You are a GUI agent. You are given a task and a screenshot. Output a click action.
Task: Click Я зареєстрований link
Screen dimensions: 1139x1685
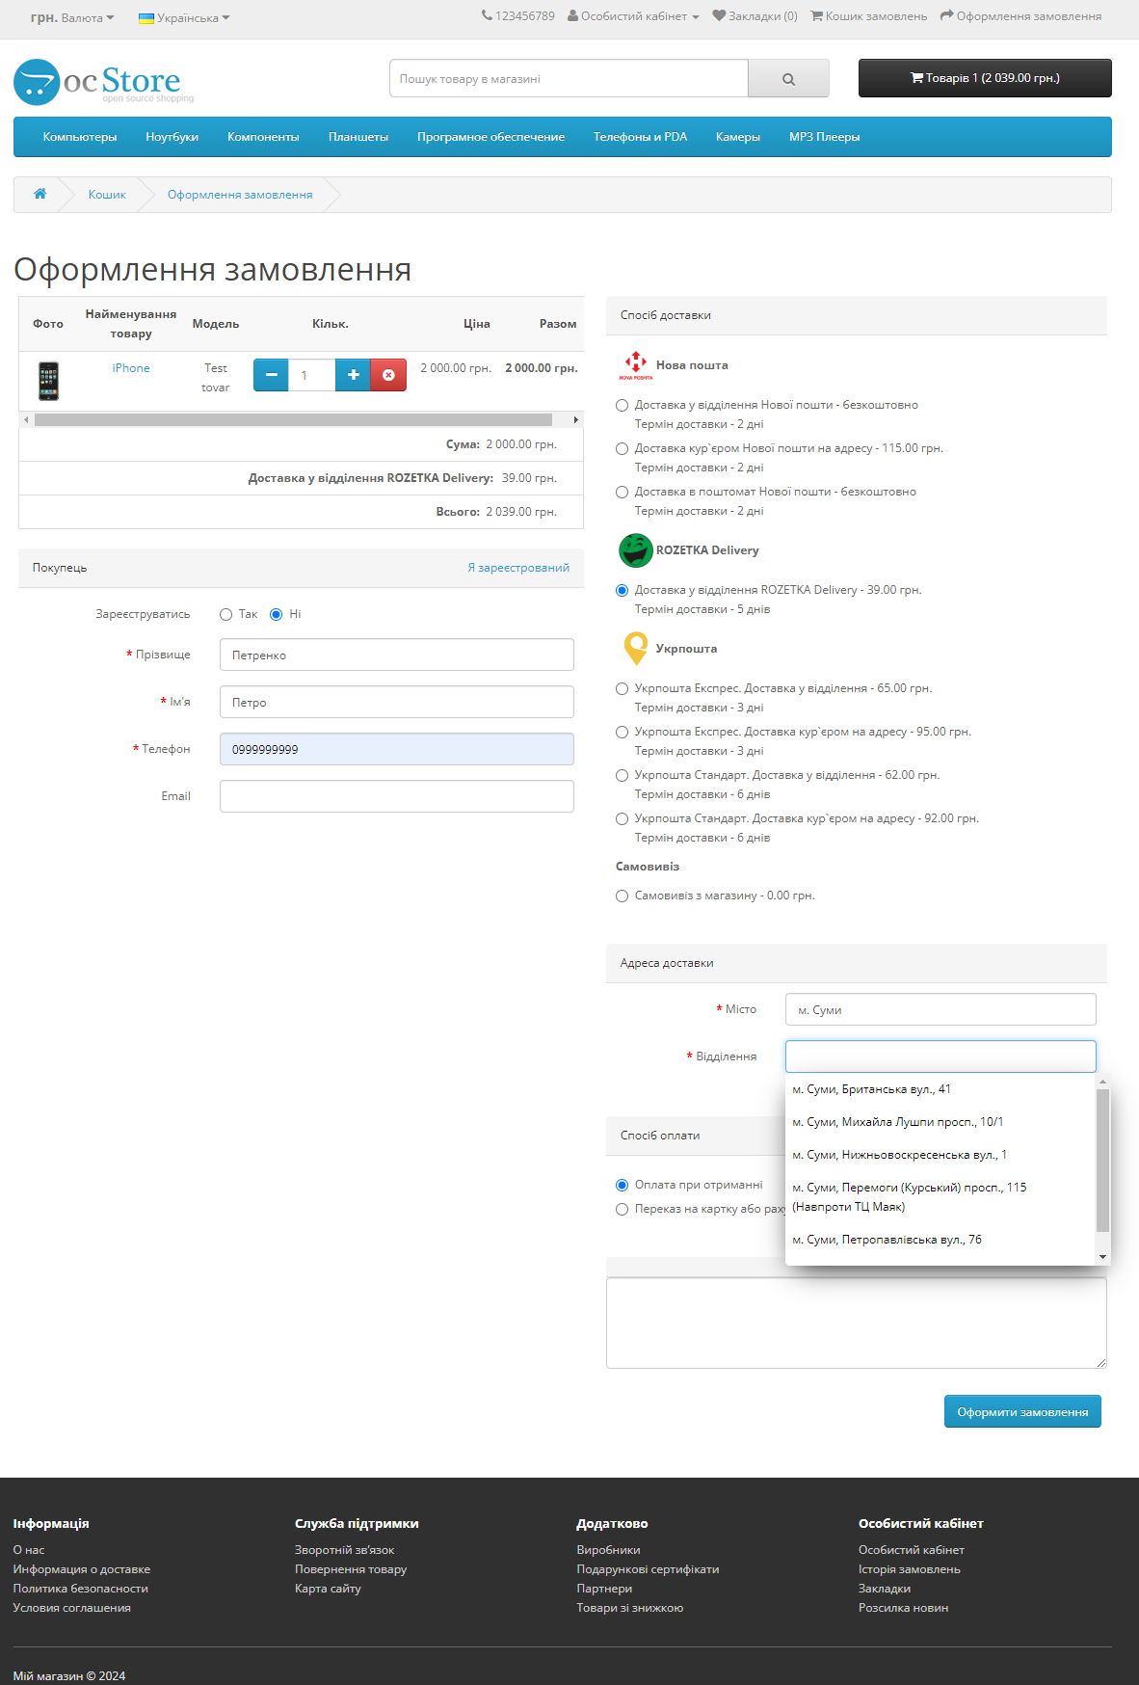(x=518, y=568)
